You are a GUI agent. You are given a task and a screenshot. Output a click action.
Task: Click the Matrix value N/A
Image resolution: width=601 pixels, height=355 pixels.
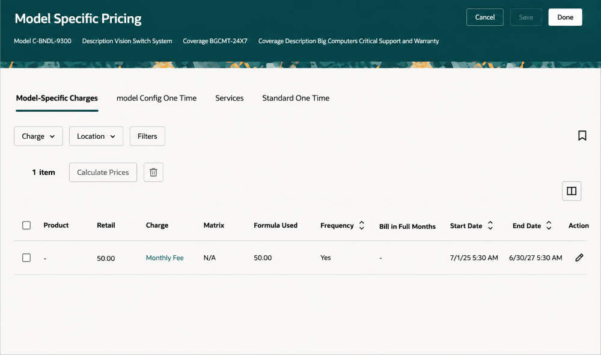(210, 258)
